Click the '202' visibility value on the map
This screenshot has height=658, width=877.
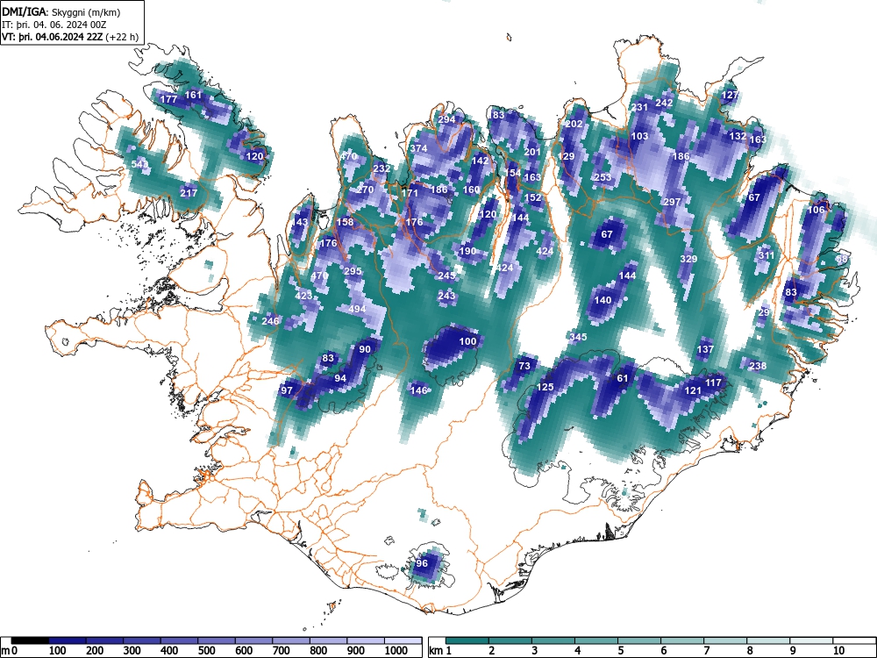(x=574, y=125)
